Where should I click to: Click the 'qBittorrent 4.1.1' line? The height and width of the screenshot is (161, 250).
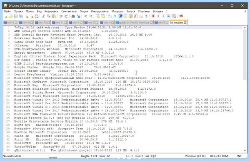point(77,150)
